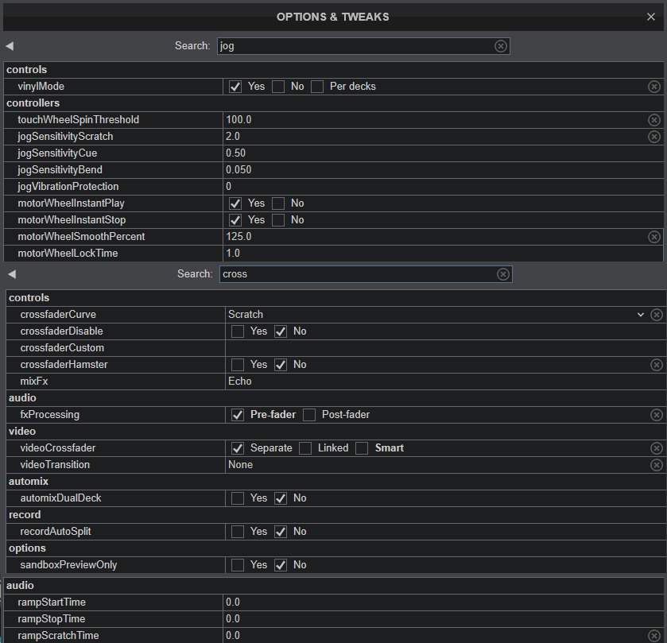The image size is (667, 643).
Task: Reset videoTransition to default
Action: [x=657, y=465]
